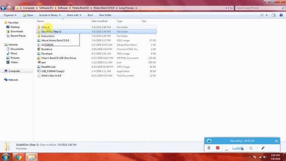Select Hiren's BootCD USB (Pen Drive) file
This screenshot has height=161, width=286.
[97, 58]
